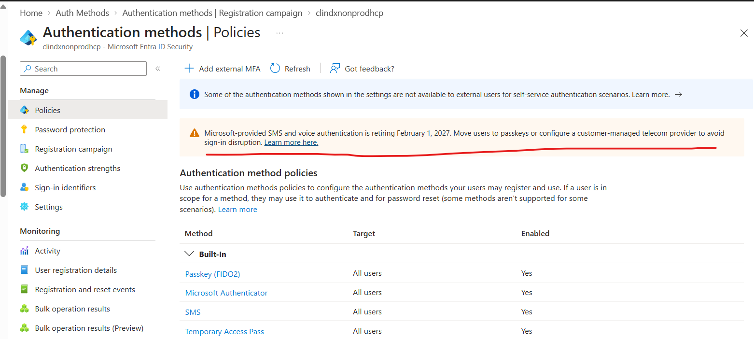Image resolution: width=754 pixels, height=339 pixels.
Task: Click the Password protection key icon
Action: pyautogui.click(x=24, y=129)
